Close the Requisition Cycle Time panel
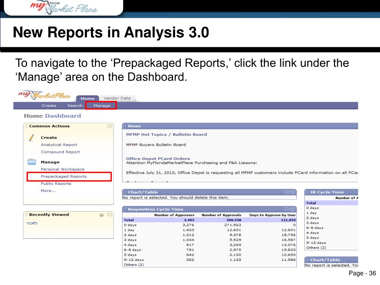The image size is (380, 285). (293, 209)
